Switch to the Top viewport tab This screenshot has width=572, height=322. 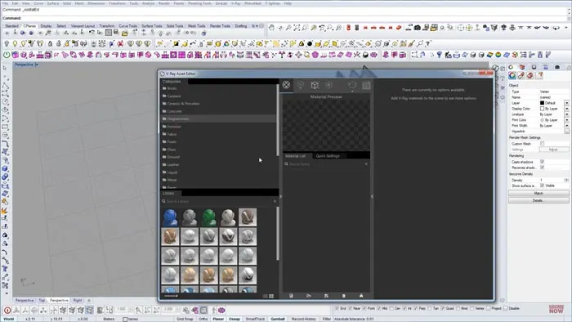click(42, 301)
